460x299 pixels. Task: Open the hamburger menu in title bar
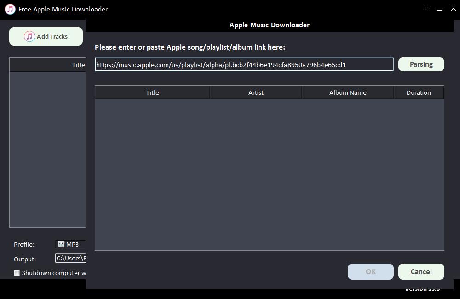(426, 8)
